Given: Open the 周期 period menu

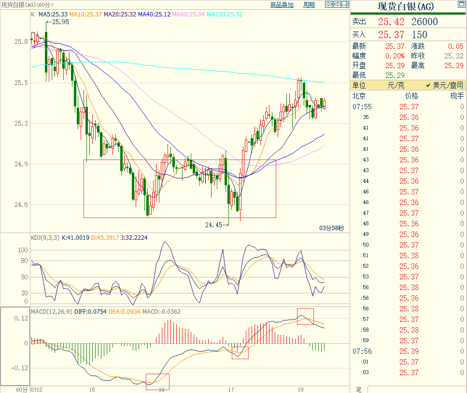Looking at the screenshot, I should click(x=309, y=5).
